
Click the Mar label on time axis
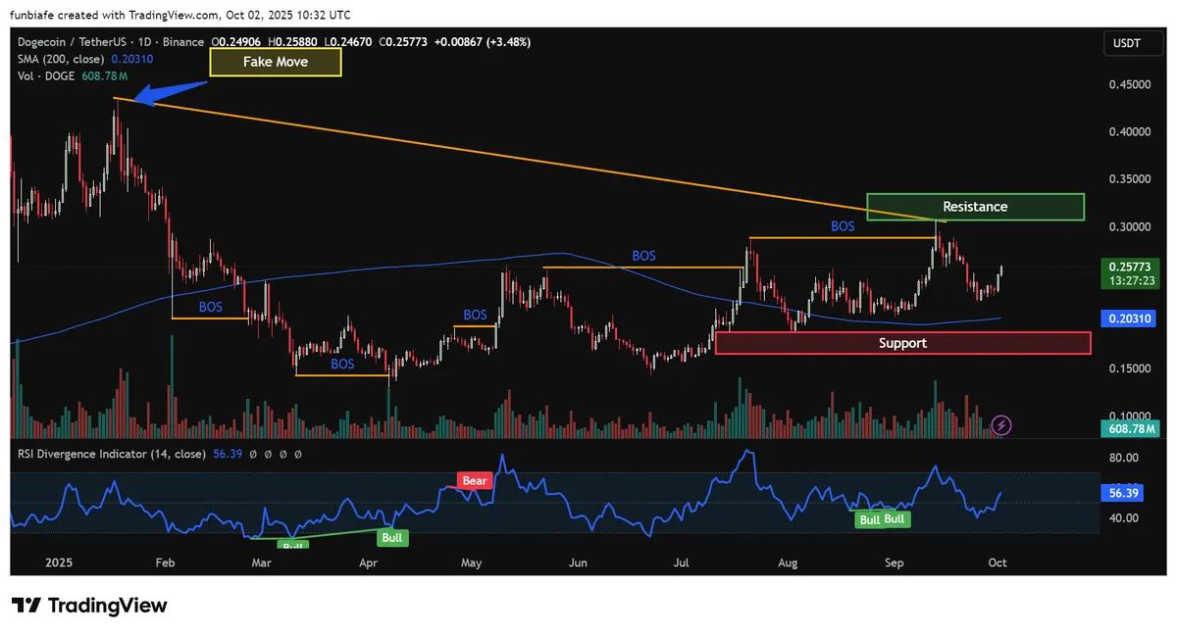coord(261,563)
